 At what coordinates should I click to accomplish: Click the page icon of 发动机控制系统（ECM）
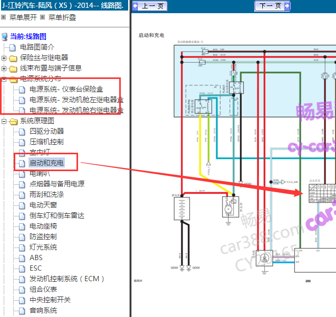click(22, 280)
